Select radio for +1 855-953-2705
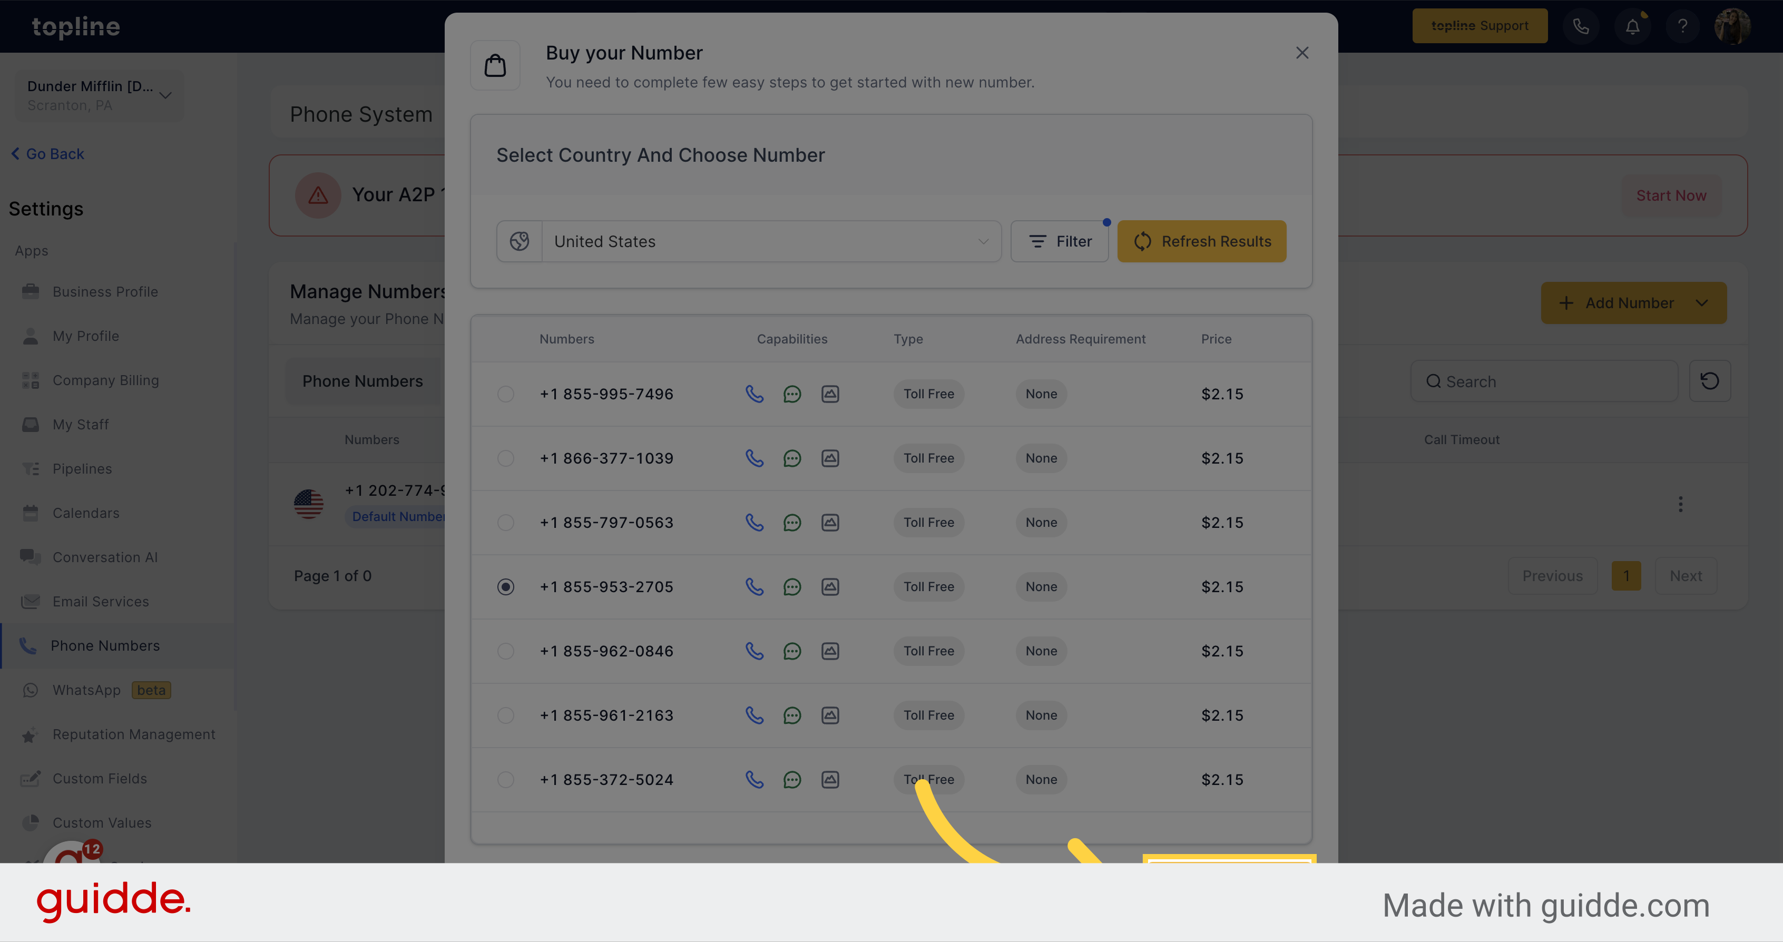This screenshot has width=1783, height=942. [506, 587]
